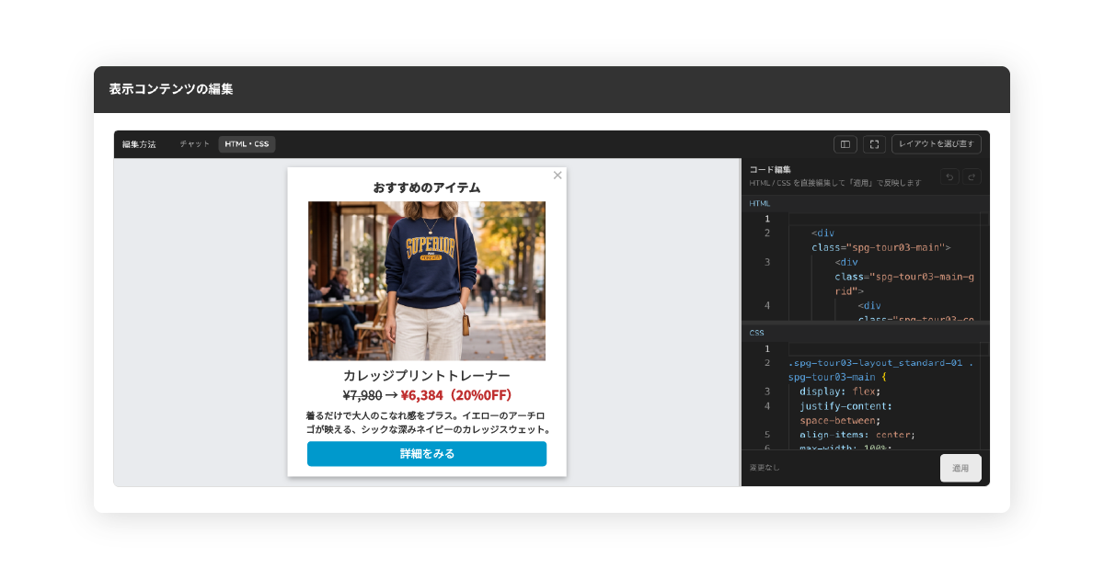The image size is (1104, 579).
Task: Toggle the side panel layout icon
Action: [845, 144]
